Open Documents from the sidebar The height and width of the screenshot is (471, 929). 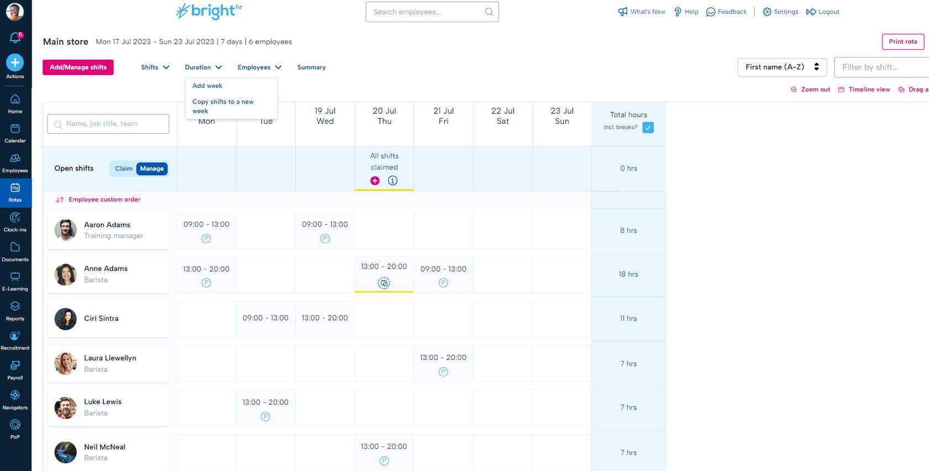pos(15,252)
